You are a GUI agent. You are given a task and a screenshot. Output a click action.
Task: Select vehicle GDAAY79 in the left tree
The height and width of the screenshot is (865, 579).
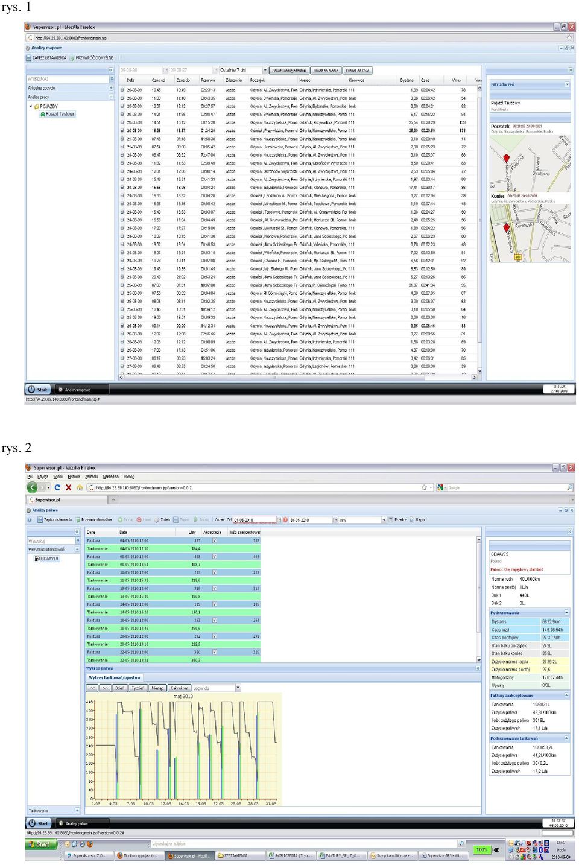[x=47, y=559]
